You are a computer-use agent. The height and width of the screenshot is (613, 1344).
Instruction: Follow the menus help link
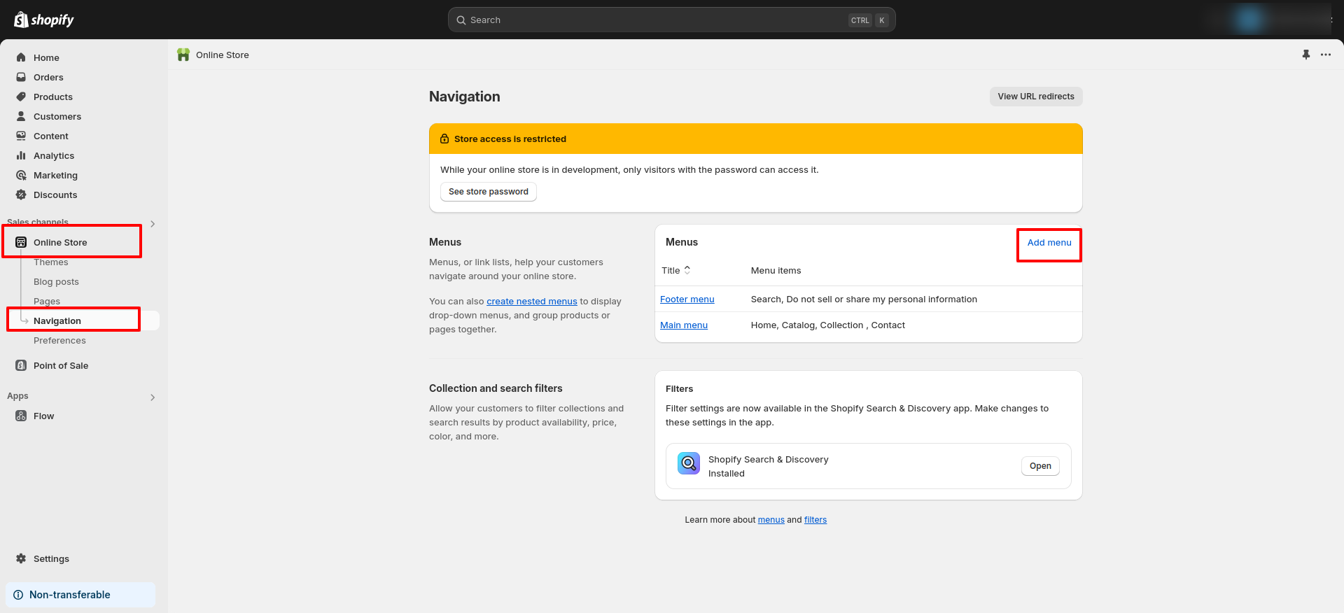771,520
